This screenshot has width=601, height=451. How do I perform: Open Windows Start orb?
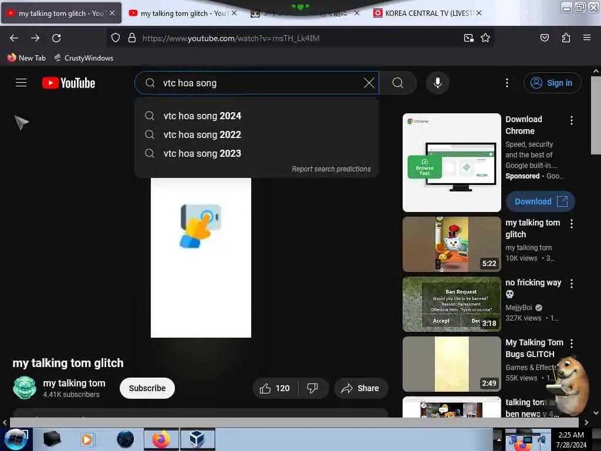[x=16, y=439]
